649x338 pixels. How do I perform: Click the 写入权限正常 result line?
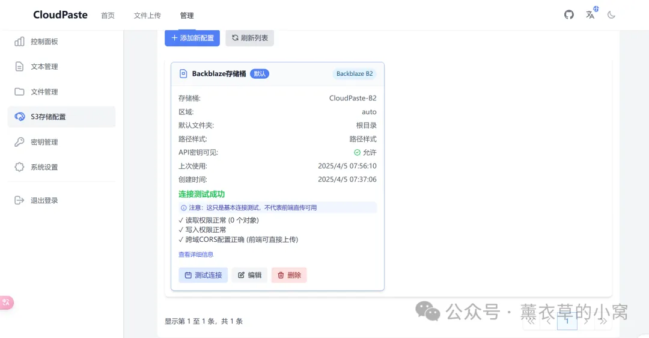click(x=203, y=230)
